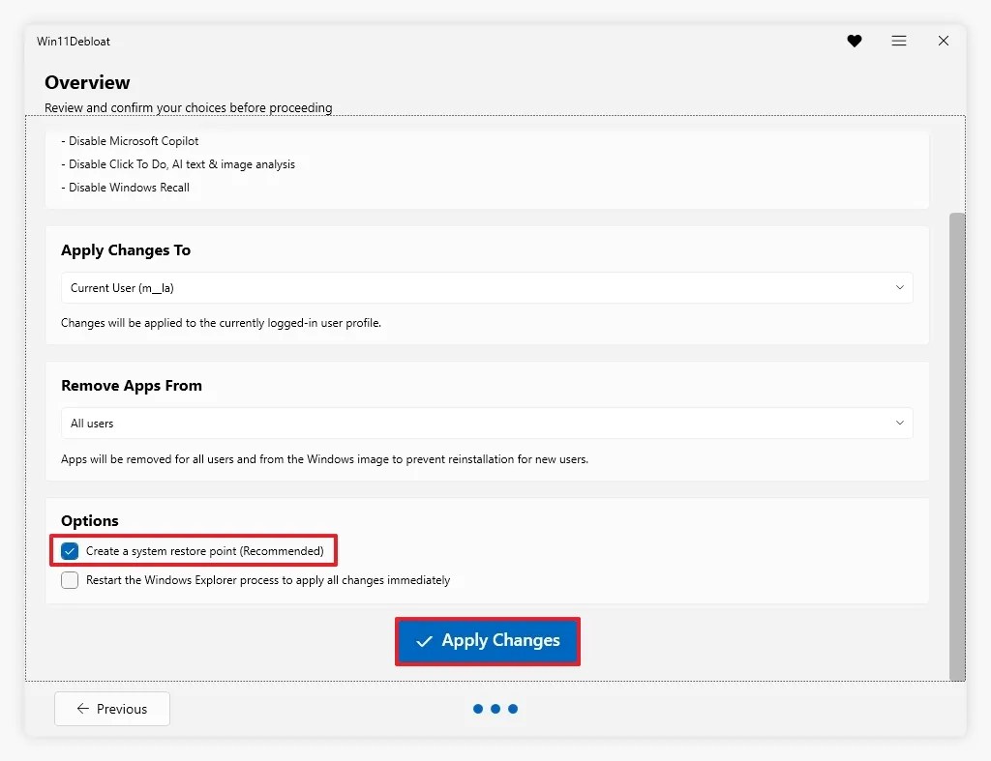Click the checkmark icon inside Apply Changes
The height and width of the screenshot is (761, 991).
click(x=424, y=641)
